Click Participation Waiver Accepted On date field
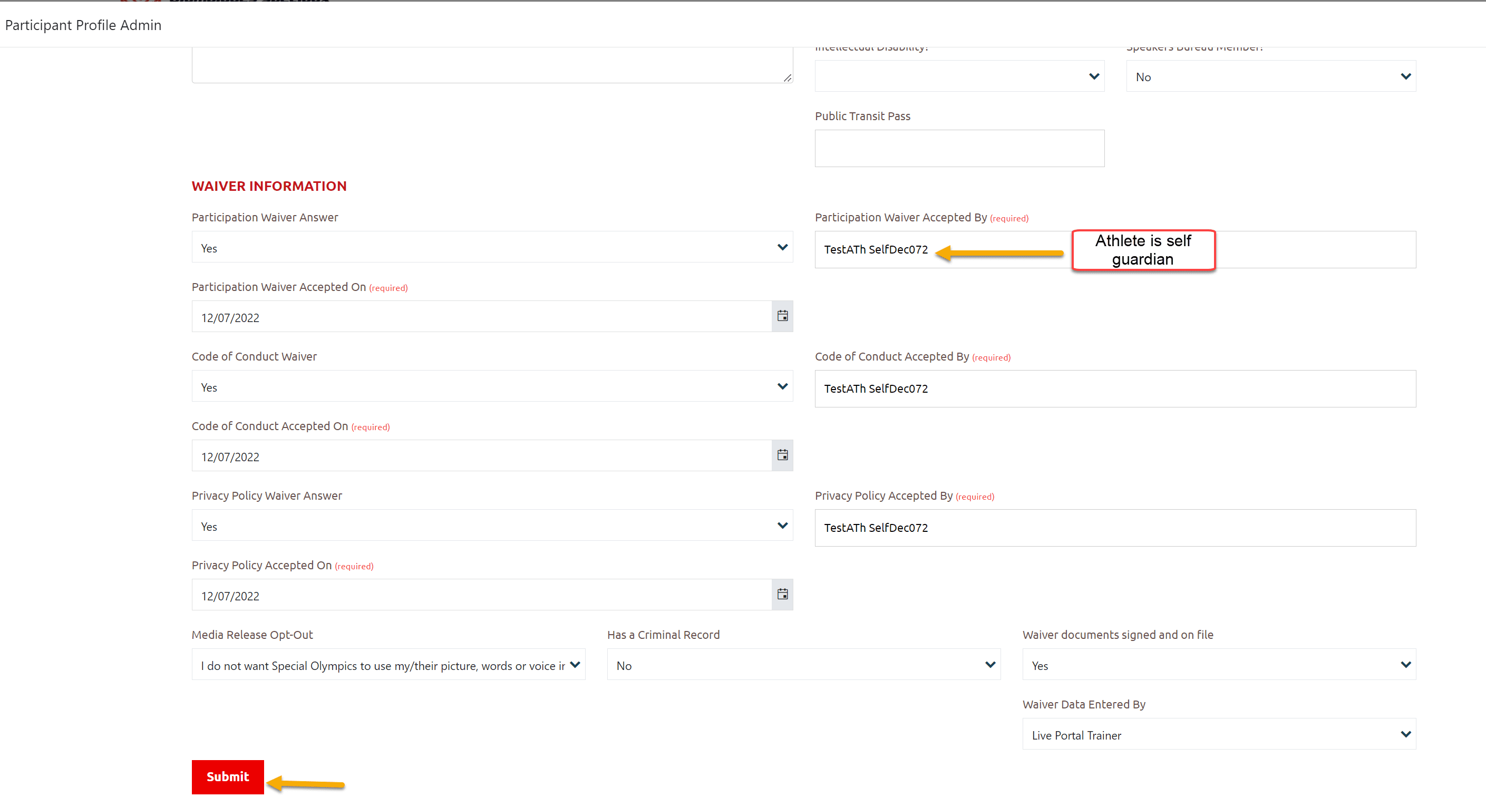The width and height of the screenshot is (1486, 797). click(482, 317)
